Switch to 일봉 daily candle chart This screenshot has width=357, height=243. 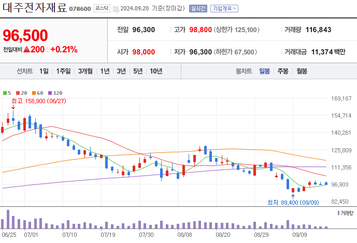pyautogui.click(x=264, y=72)
